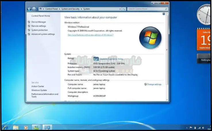The height and width of the screenshot is (131, 212).
Task: Click the Back navigation arrow button
Action: pyautogui.click(x=29, y=9)
